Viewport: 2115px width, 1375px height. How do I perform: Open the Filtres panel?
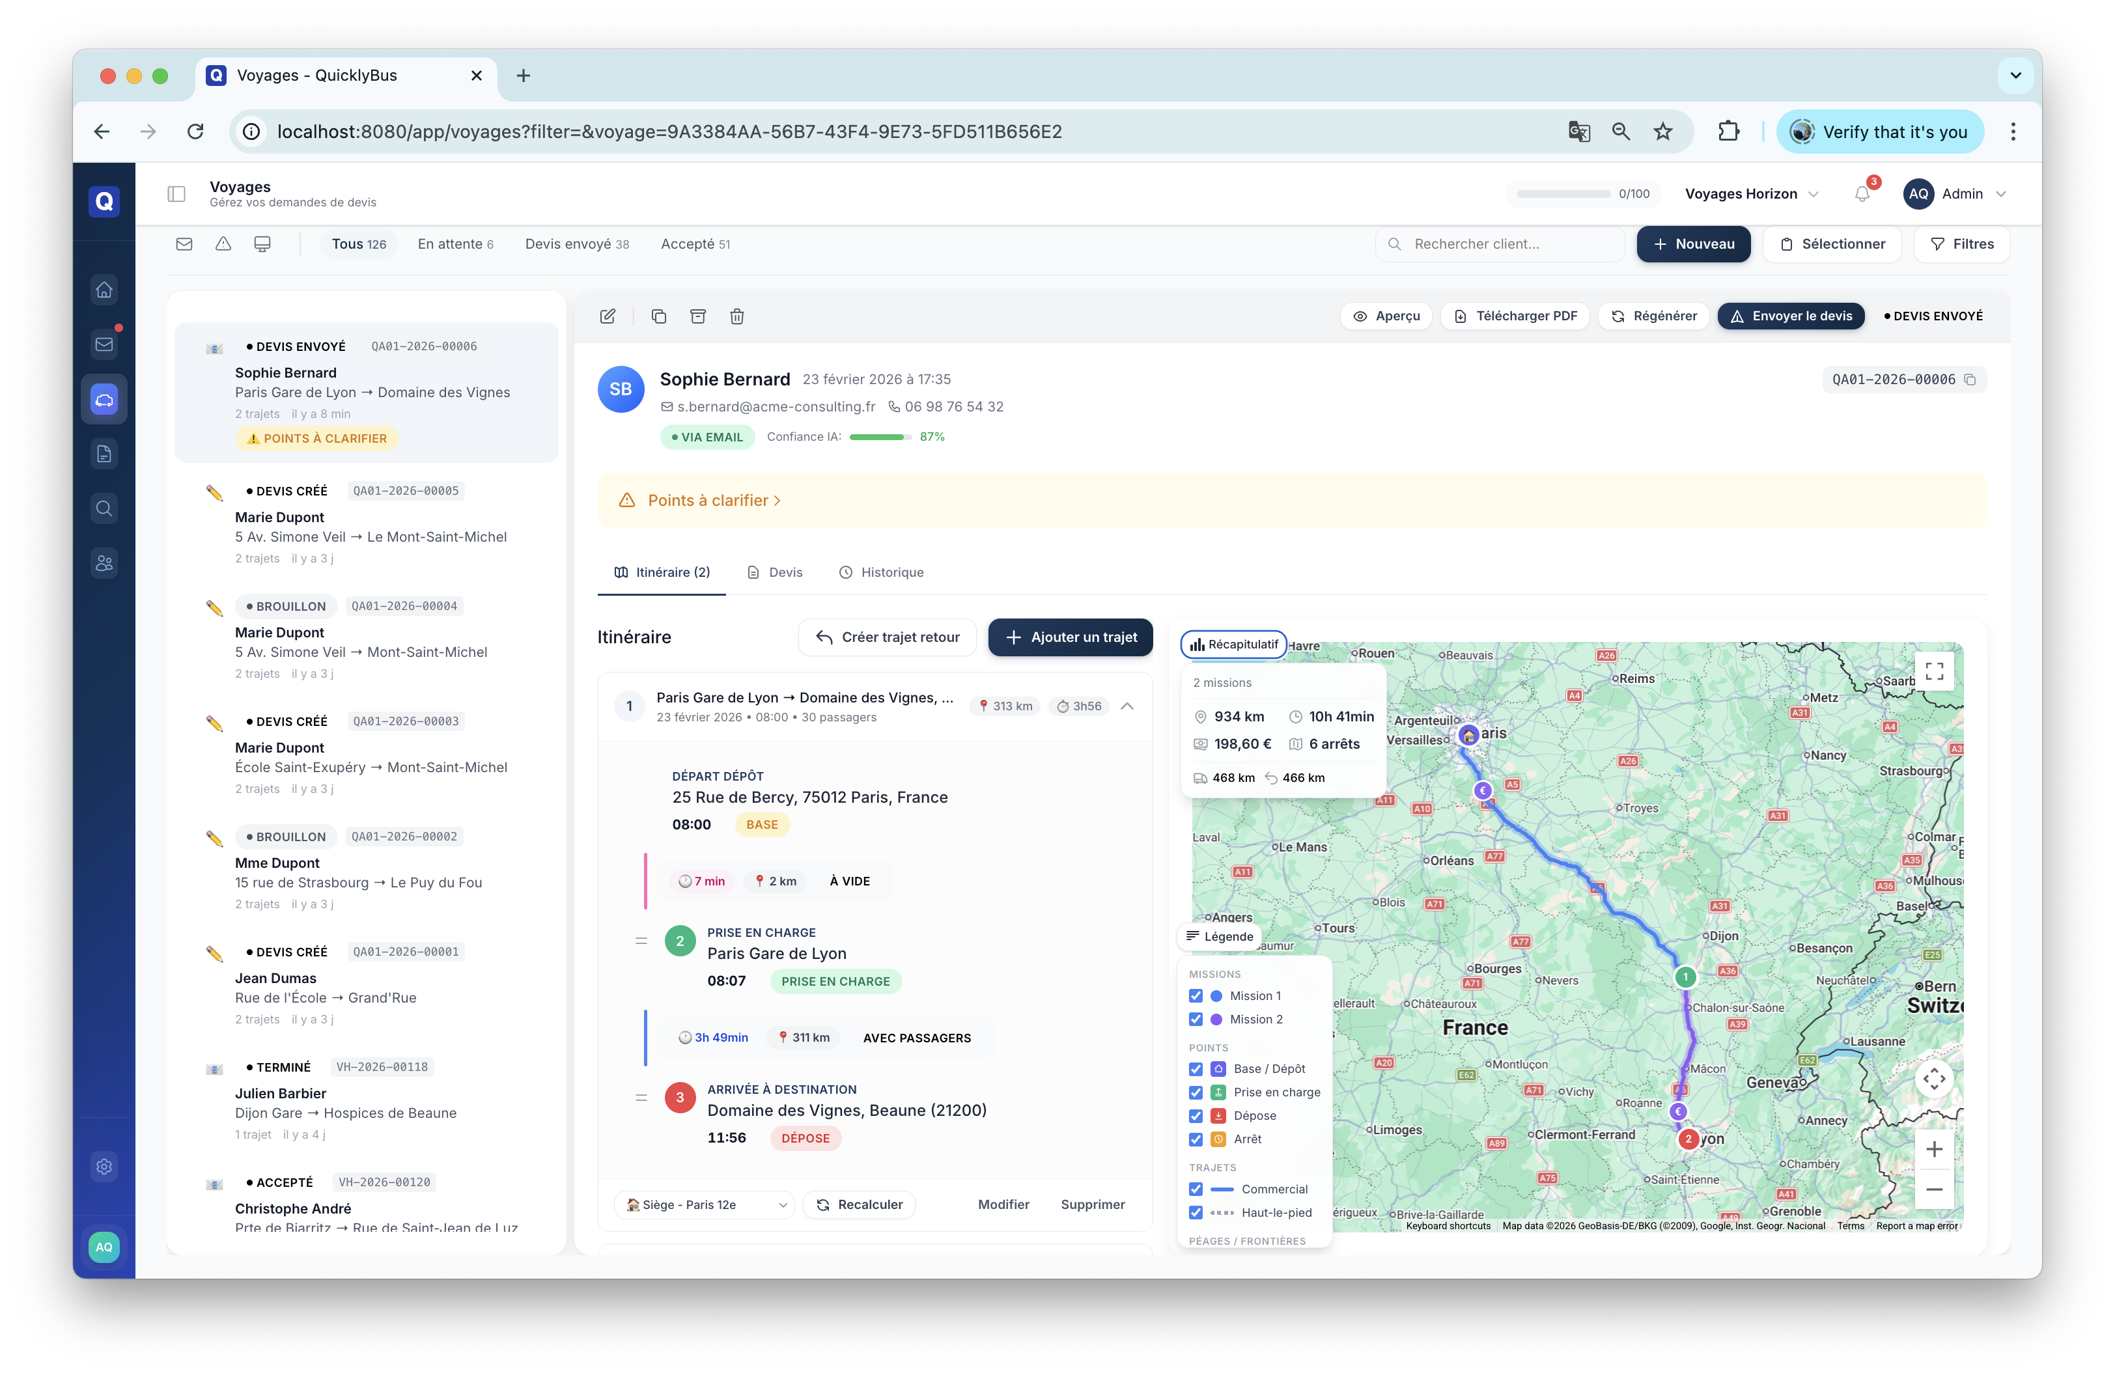1962,244
